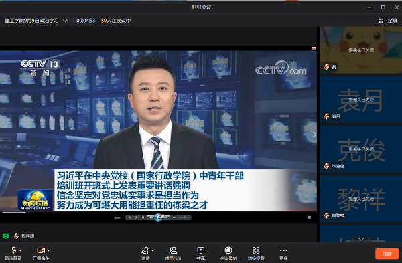
Task: Open members list 成员(56)
Action: click(x=173, y=254)
